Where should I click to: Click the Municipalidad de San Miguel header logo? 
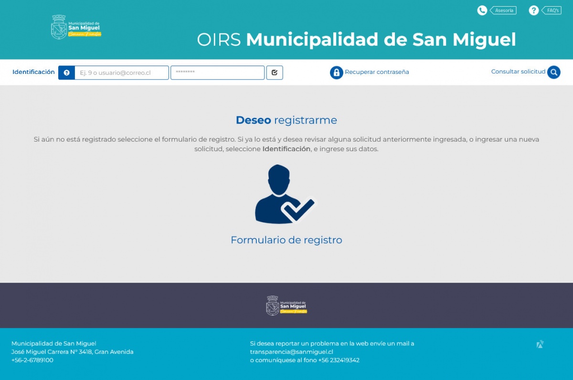click(76, 27)
